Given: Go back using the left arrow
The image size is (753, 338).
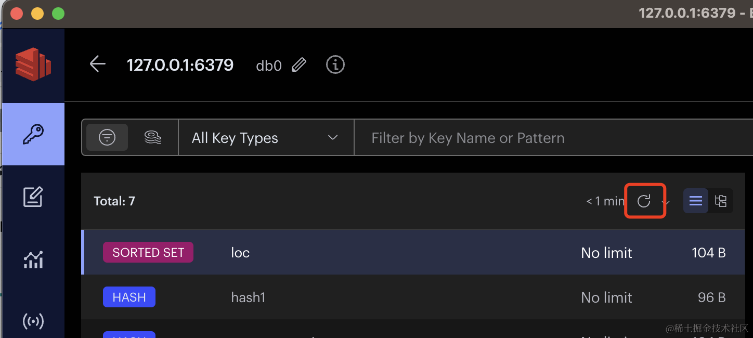Looking at the screenshot, I should (x=97, y=64).
